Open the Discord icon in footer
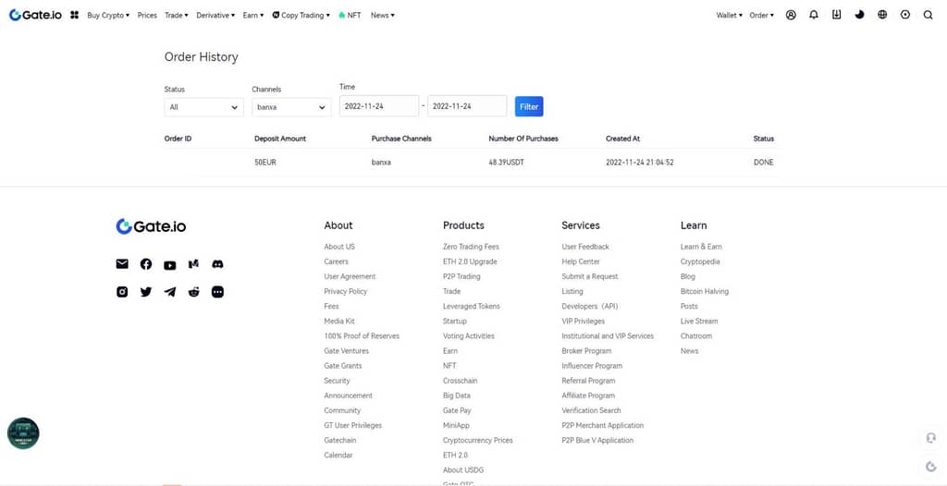947x486 pixels. coord(217,264)
